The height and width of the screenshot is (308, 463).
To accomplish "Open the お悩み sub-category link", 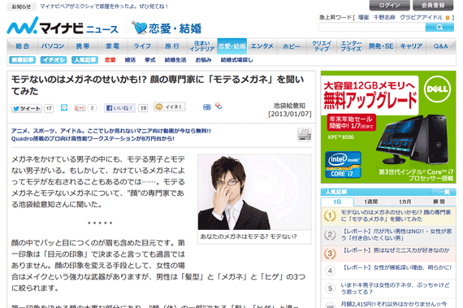I will click(203, 60).
